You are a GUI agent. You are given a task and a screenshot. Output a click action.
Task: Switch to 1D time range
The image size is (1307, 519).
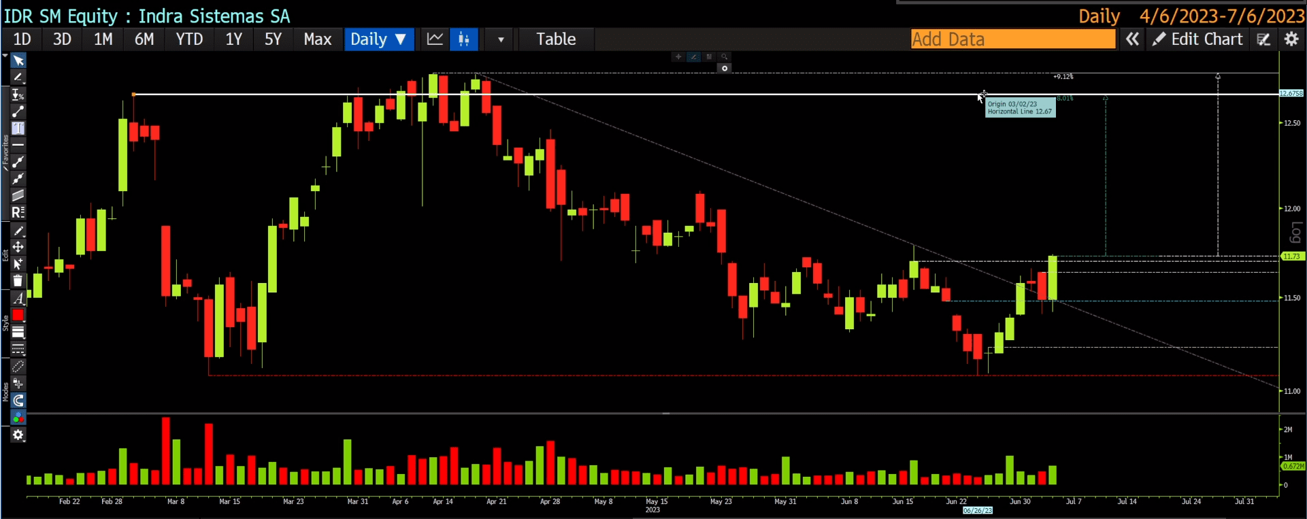click(x=22, y=39)
